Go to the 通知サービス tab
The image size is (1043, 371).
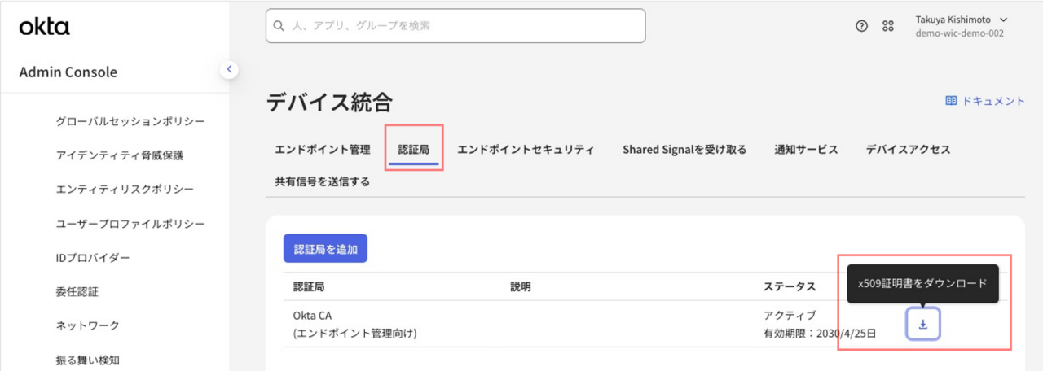[806, 150]
